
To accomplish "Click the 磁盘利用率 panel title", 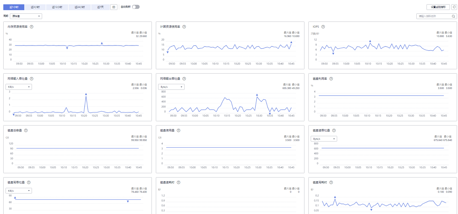I will click(x=320, y=79).
